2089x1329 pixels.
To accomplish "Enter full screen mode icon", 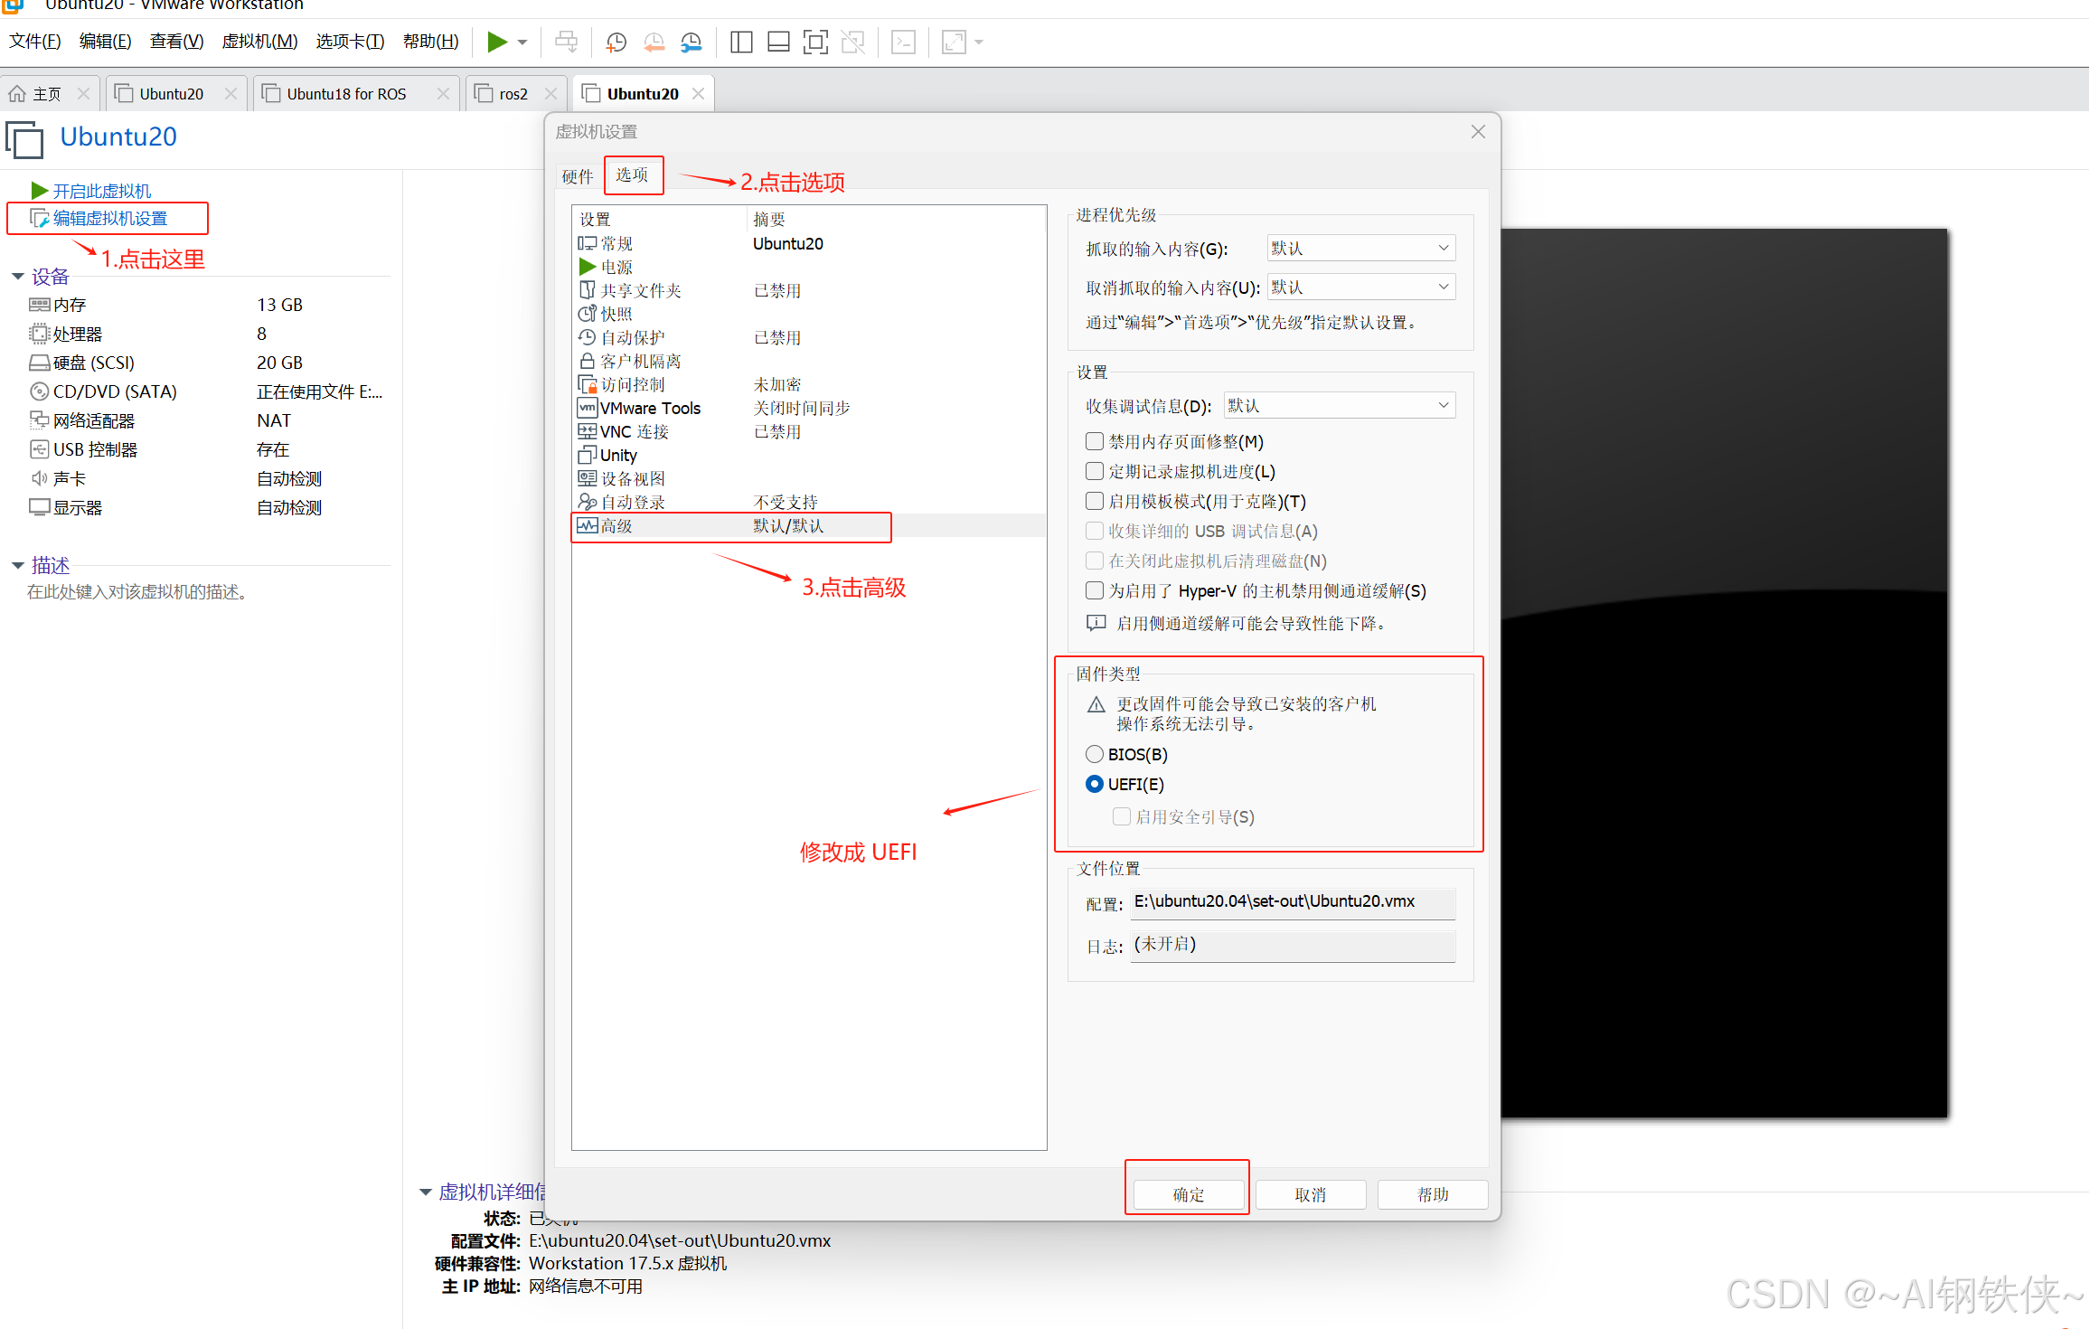I will (x=814, y=42).
